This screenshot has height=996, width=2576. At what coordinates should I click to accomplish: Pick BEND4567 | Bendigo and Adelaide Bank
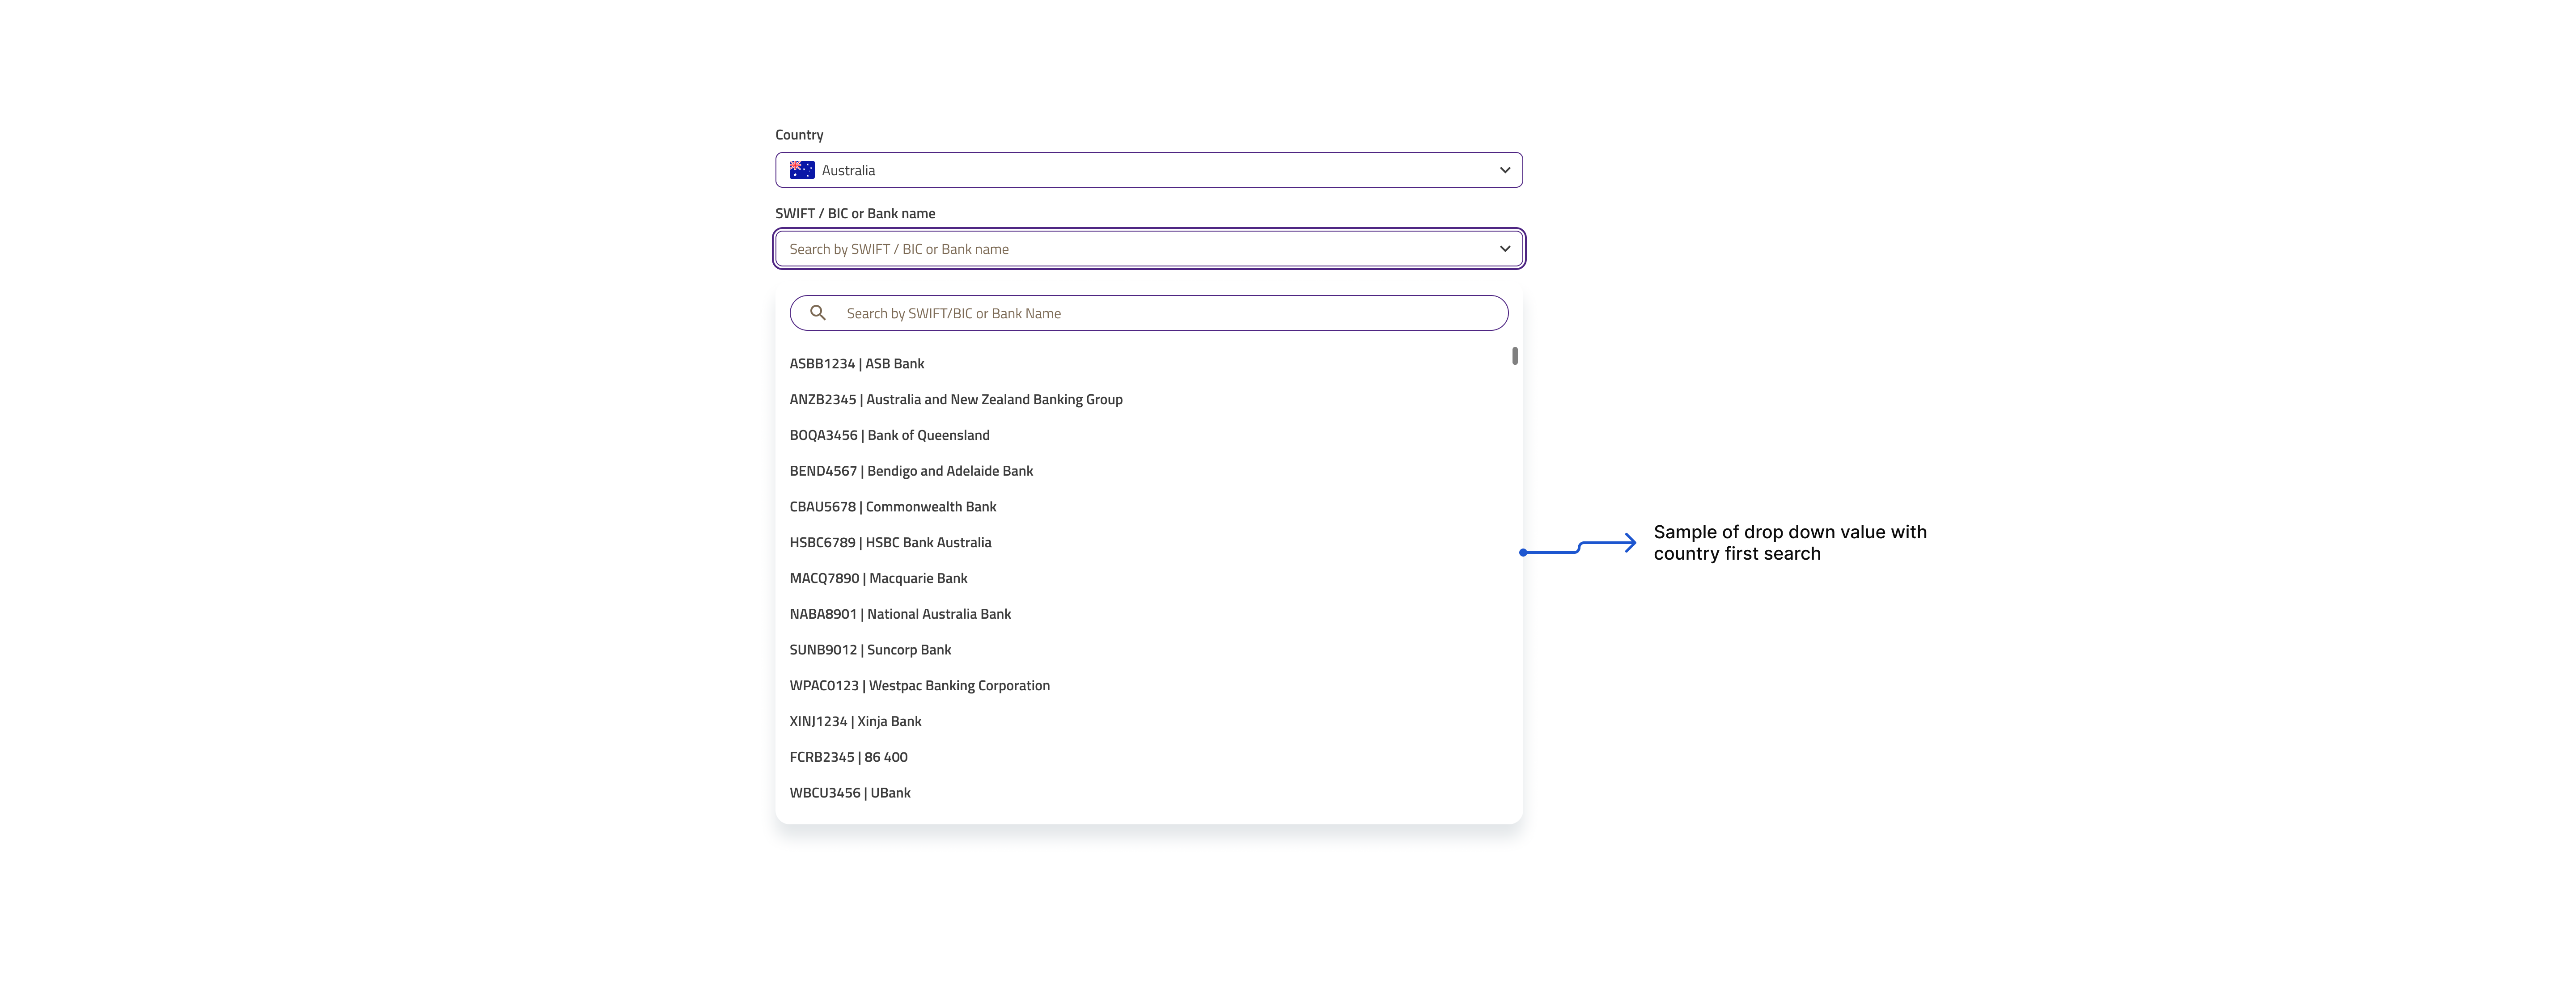1148,471
